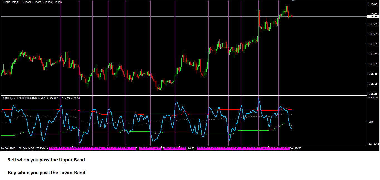Select the indicator label A (10,Typical,70,0.160,0.160)

[19, 98]
